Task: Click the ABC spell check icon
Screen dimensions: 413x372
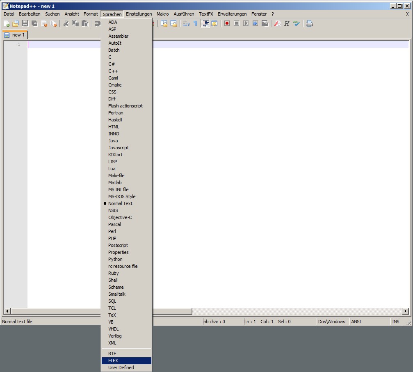Action: (296, 24)
